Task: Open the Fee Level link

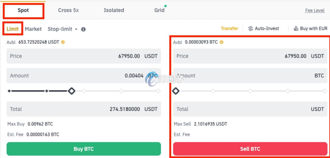Action: click(315, 11)
